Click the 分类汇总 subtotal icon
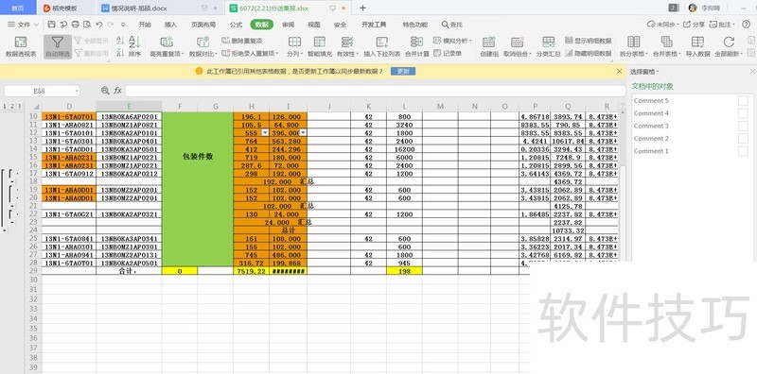 549,47
